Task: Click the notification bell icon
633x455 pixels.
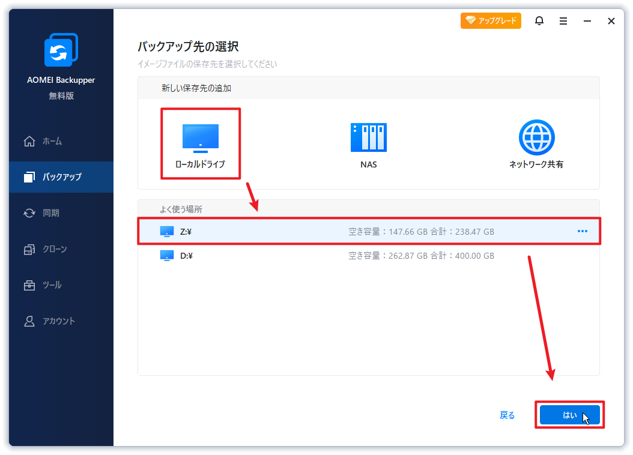Action: coord(539,20)
